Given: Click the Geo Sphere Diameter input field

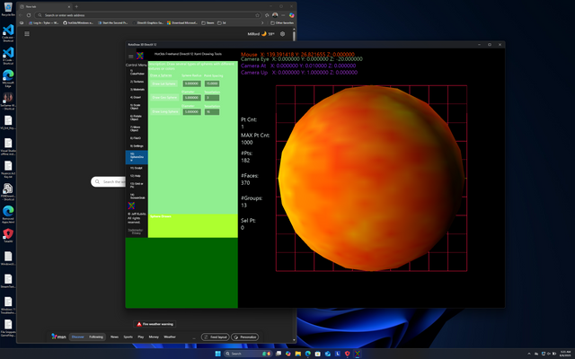Looking at the screenshot, I should 191,98.
